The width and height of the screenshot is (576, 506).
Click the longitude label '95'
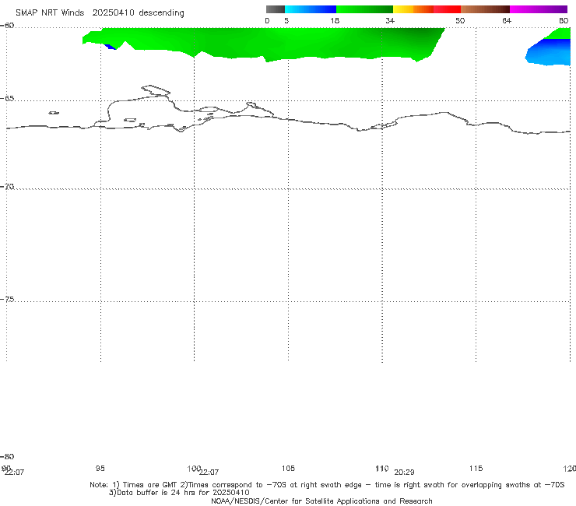point(100,468)
